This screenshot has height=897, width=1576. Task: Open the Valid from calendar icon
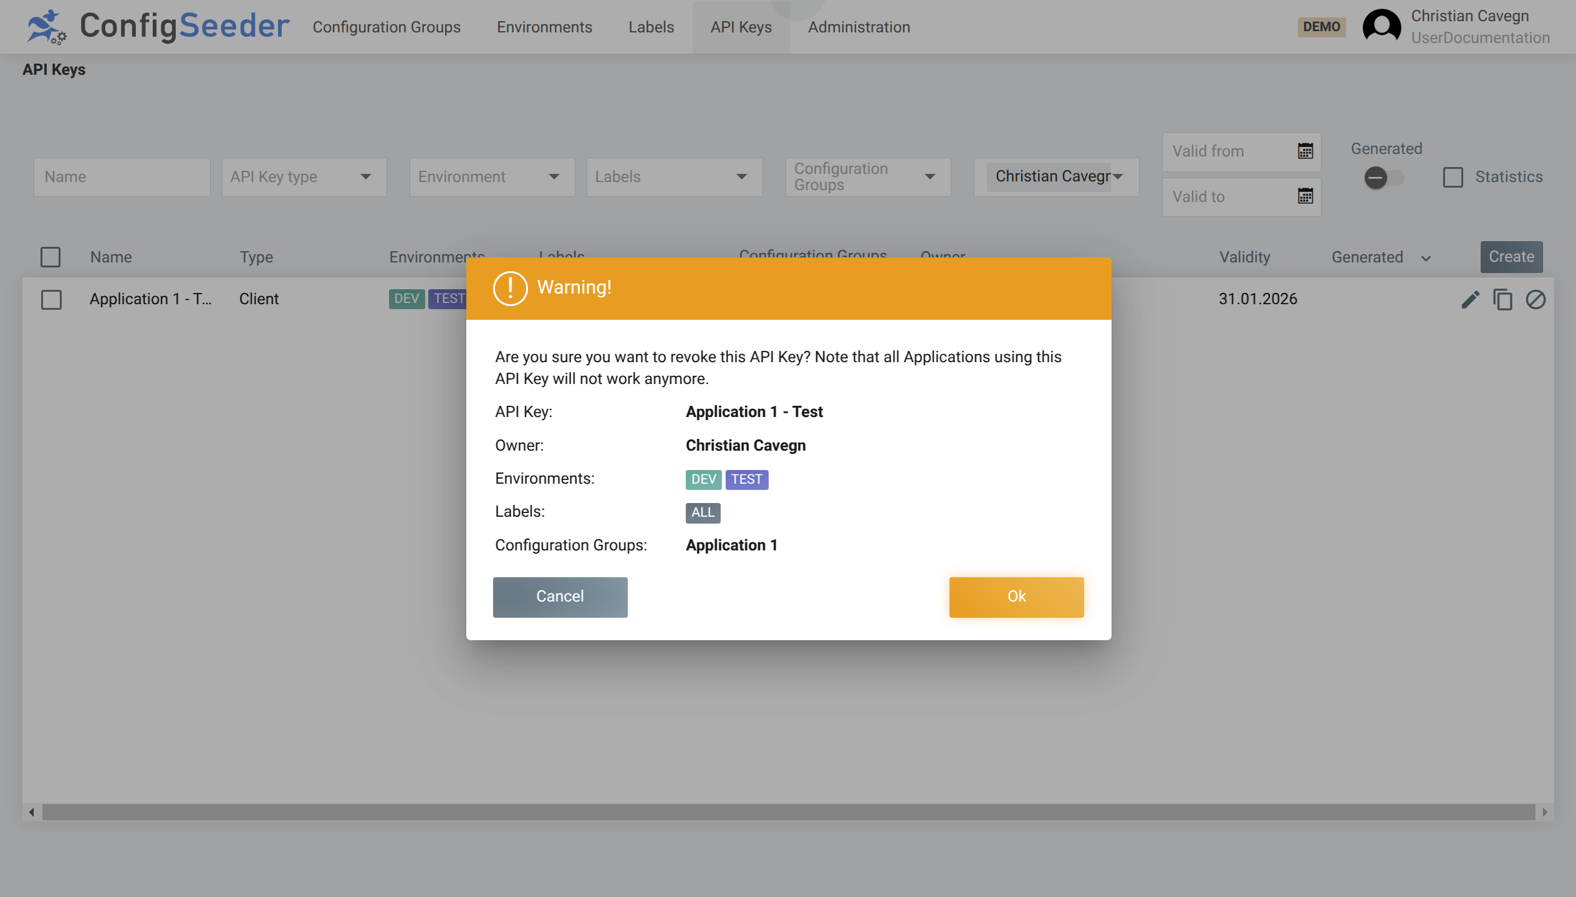[x=1305, y=151]
